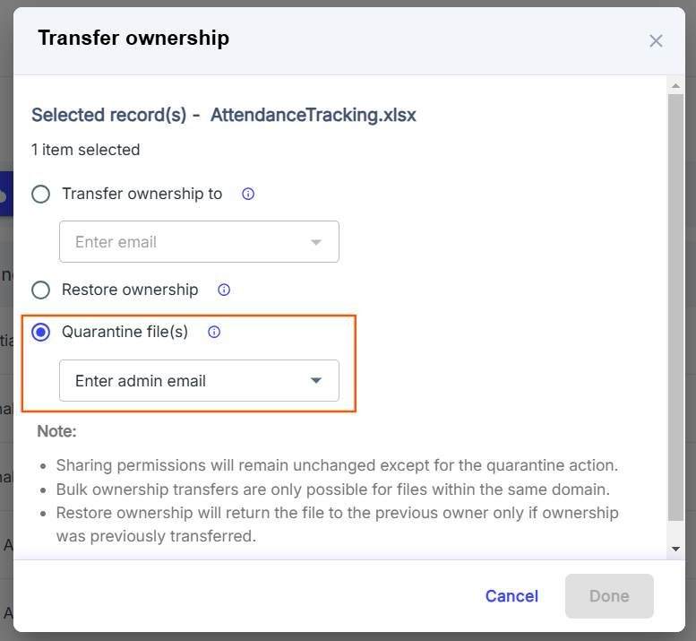Close the Transfer ownership dialog with X
This screenshot has width=696, height=641.
(656, 41)
